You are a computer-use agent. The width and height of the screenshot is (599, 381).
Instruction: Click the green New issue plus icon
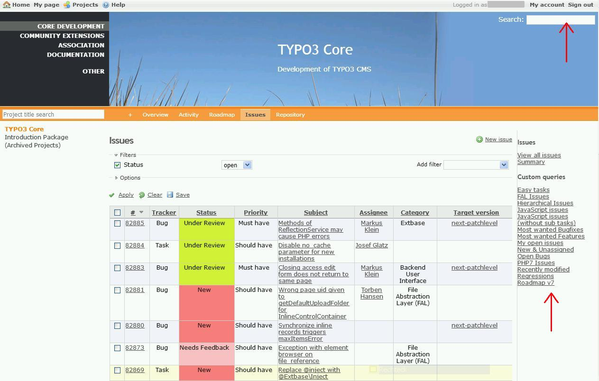point(479,139)
